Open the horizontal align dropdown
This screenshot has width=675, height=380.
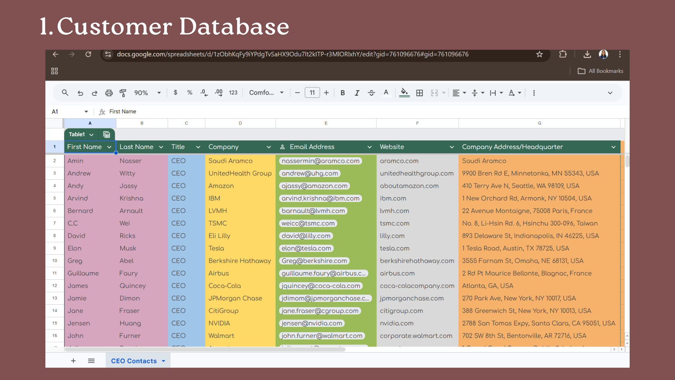coord(459,93)
